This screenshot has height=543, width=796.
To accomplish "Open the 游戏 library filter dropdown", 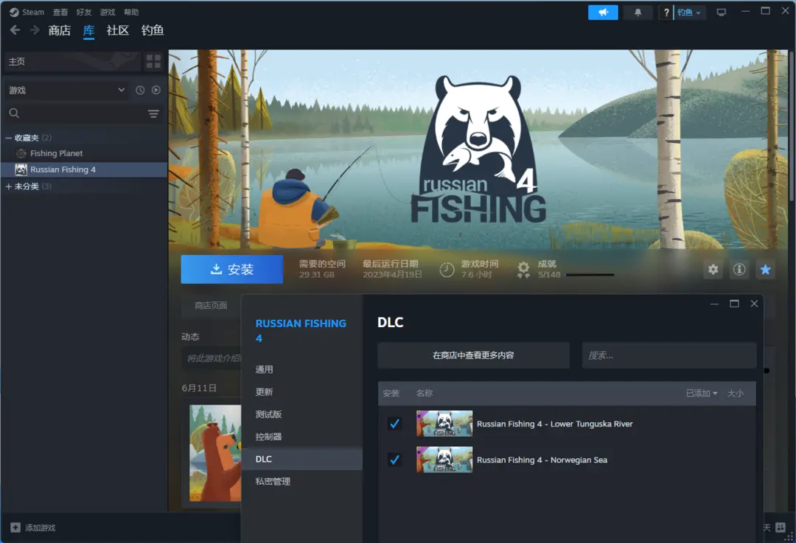I will point(66,91).
